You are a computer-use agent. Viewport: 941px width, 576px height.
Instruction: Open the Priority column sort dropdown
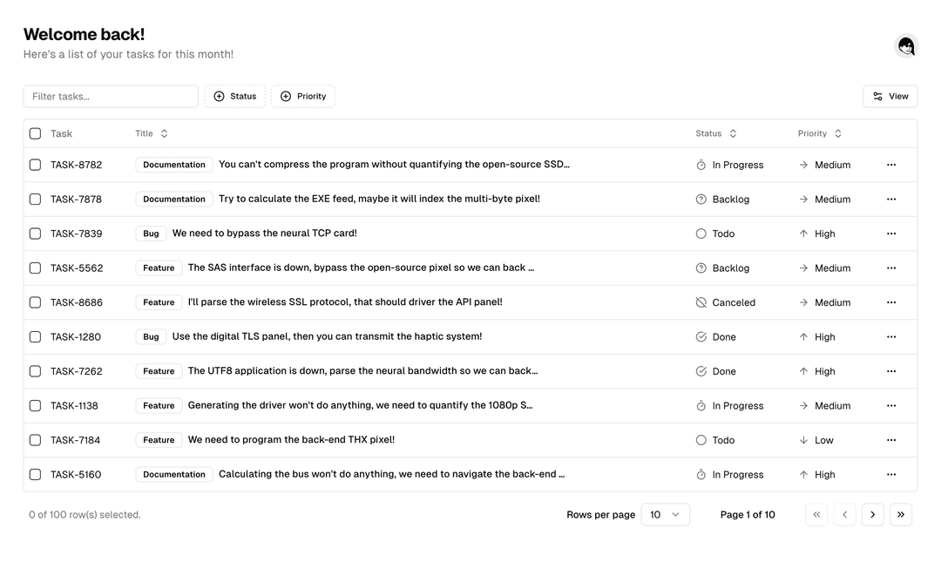pyautogui.click(x=836, y=133)
